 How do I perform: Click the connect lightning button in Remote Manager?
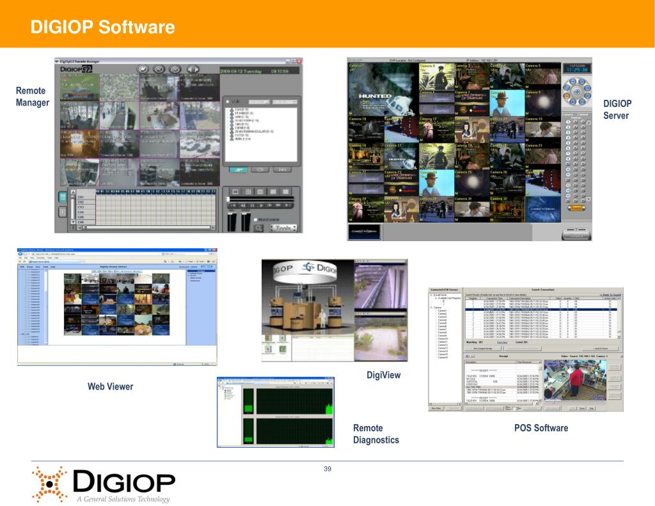point(143,69)
